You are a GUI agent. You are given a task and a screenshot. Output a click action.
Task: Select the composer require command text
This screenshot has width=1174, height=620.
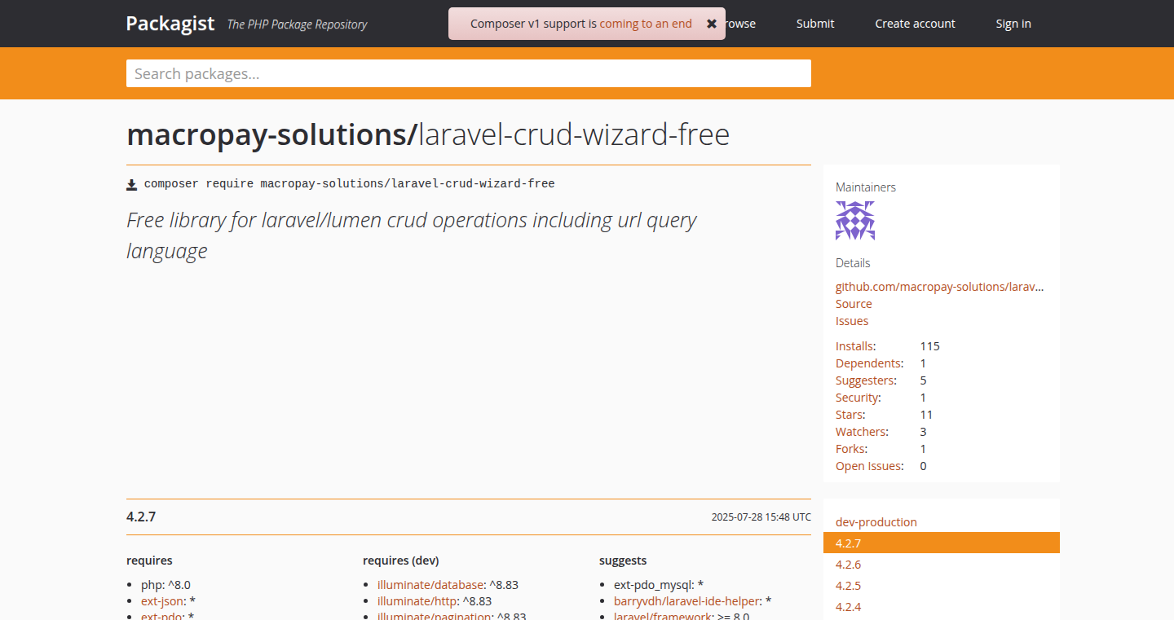coord(350,184)
